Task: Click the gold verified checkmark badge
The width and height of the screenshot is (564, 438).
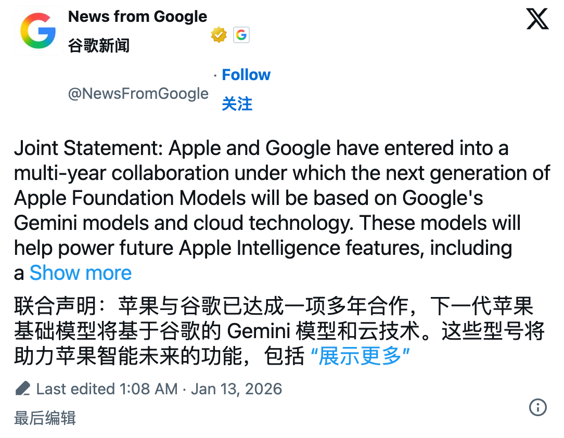Action: point(219,35)
